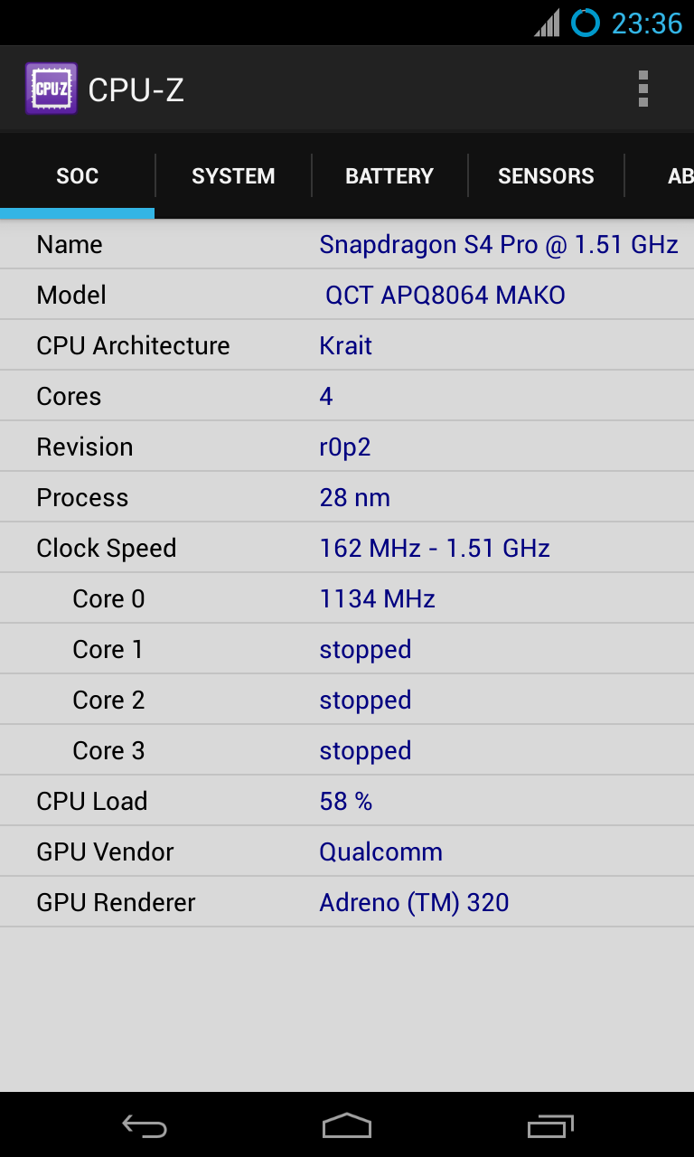Image resolution: width=694 pixels, height=1157 pixels.
Task: Tap the CPU-Z app icon
Action: [x=51, y=89]
